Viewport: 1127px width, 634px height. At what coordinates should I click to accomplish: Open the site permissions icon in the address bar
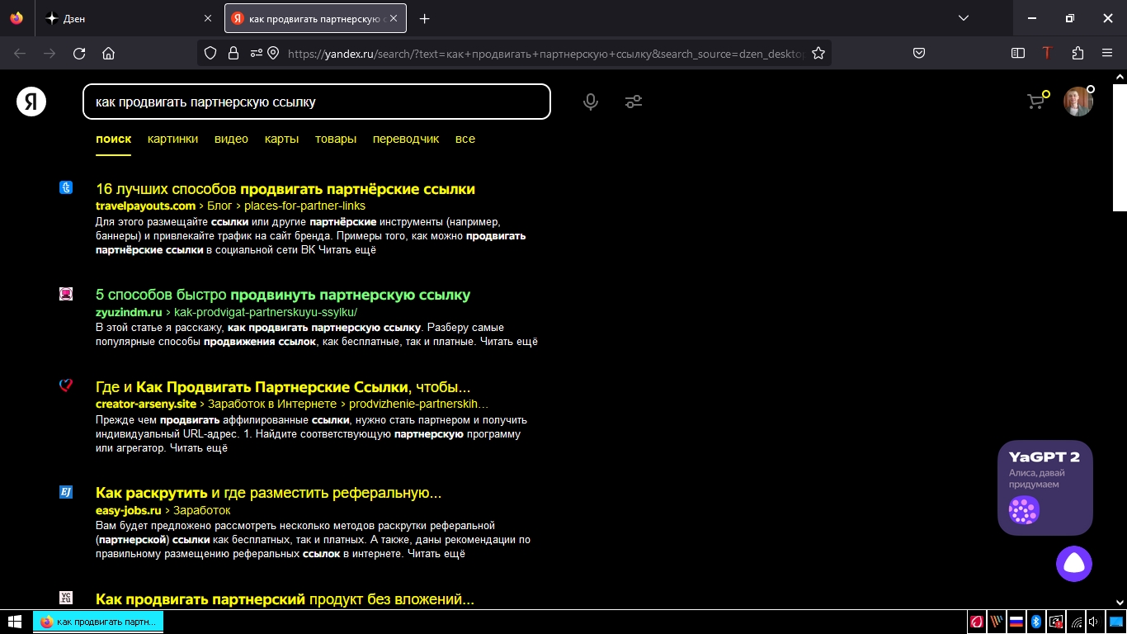(256, 53)
